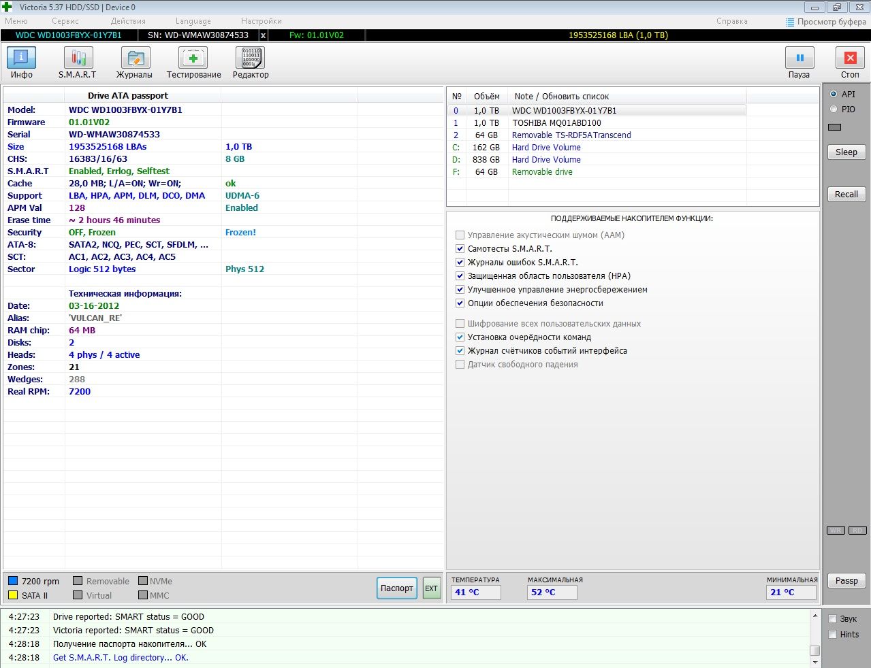The width and height of the screenshot is (871, 668).
Task: Enable the Звук sound checkbox
Action: click(x=832, y=619)
